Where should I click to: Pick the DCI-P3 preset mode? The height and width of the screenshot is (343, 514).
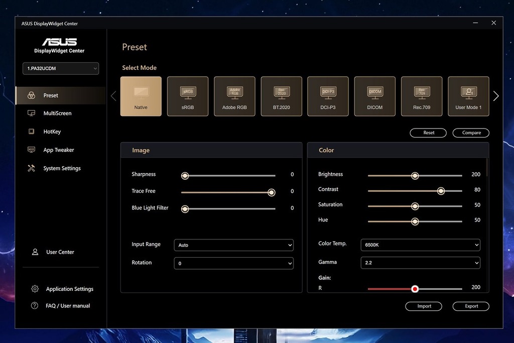click(328, 96)
